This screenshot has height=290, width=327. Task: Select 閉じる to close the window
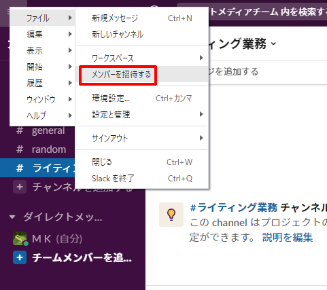tap(142, 162)
